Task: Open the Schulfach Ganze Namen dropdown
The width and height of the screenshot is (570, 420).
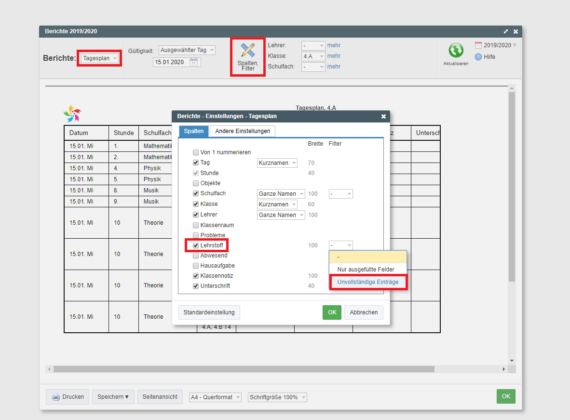Action: 281,194
